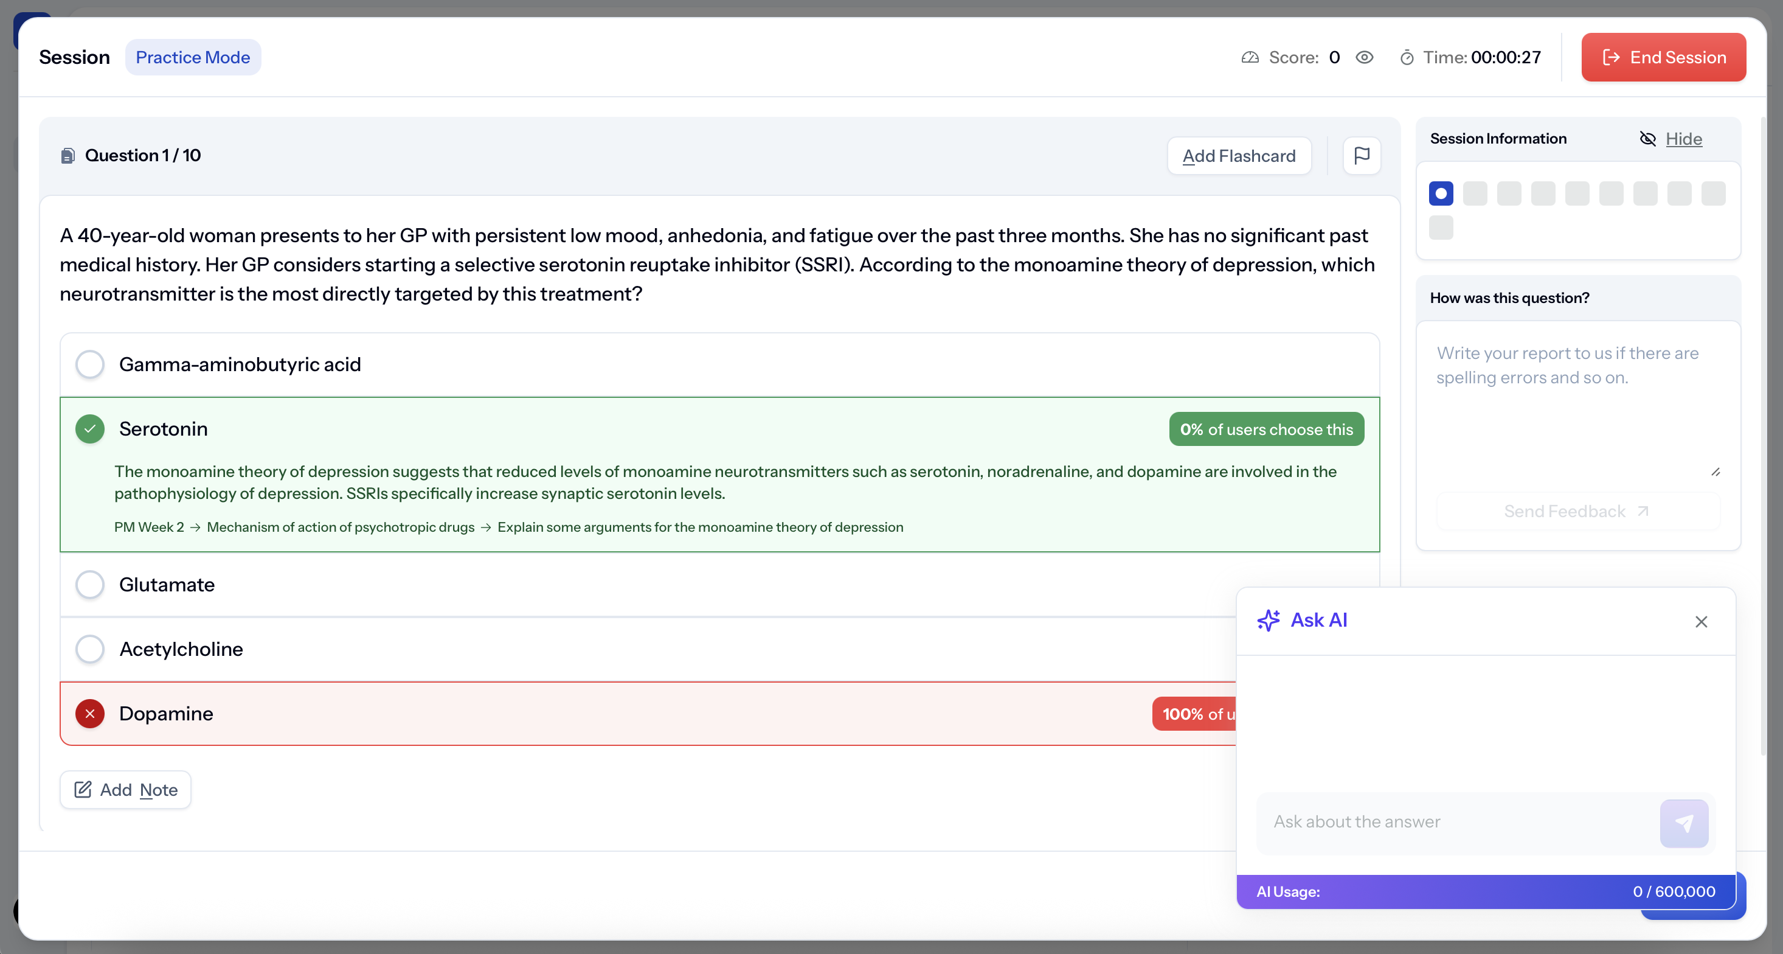Select the Acetylcholine radio option
Screen dimensions: 1783x954
pos(90,649)
